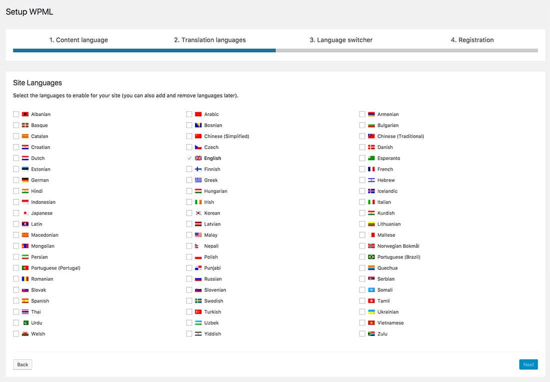
Task: Enable the Russian checkbox
Action: (189, 279)
